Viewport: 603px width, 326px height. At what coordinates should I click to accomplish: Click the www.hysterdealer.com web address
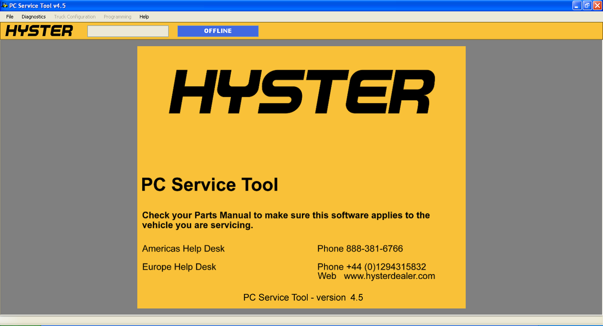click(x=390, y=276)
